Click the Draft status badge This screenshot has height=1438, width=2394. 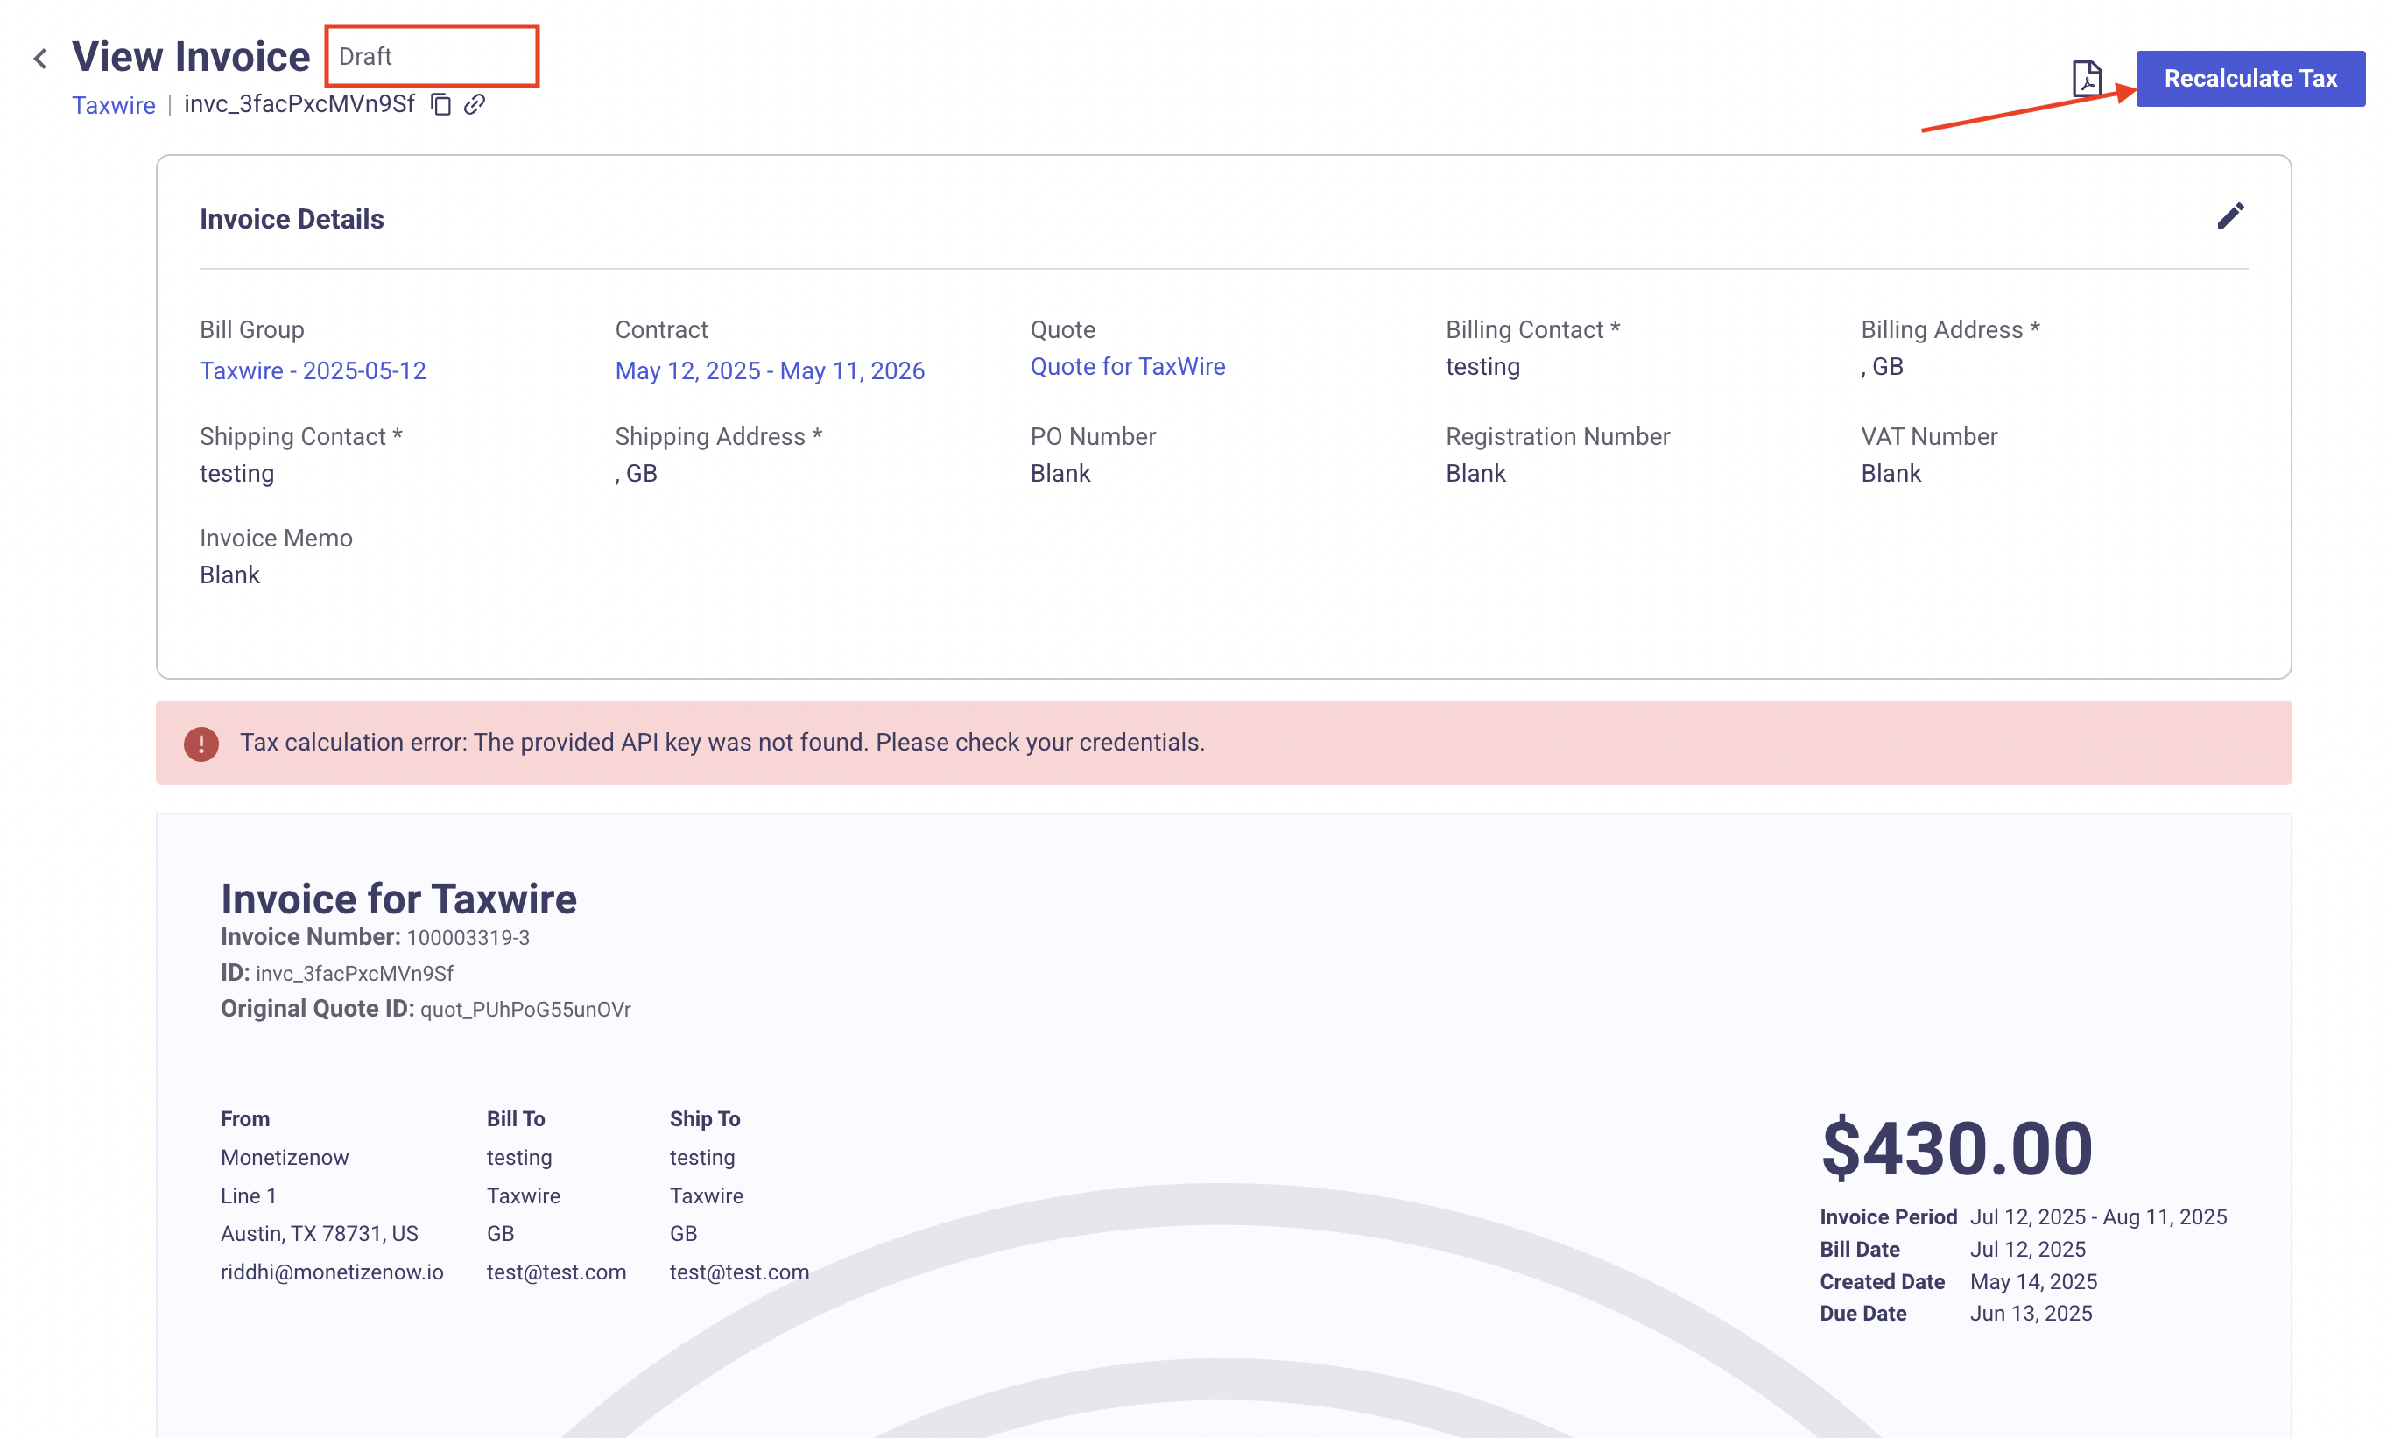(365, 57)
